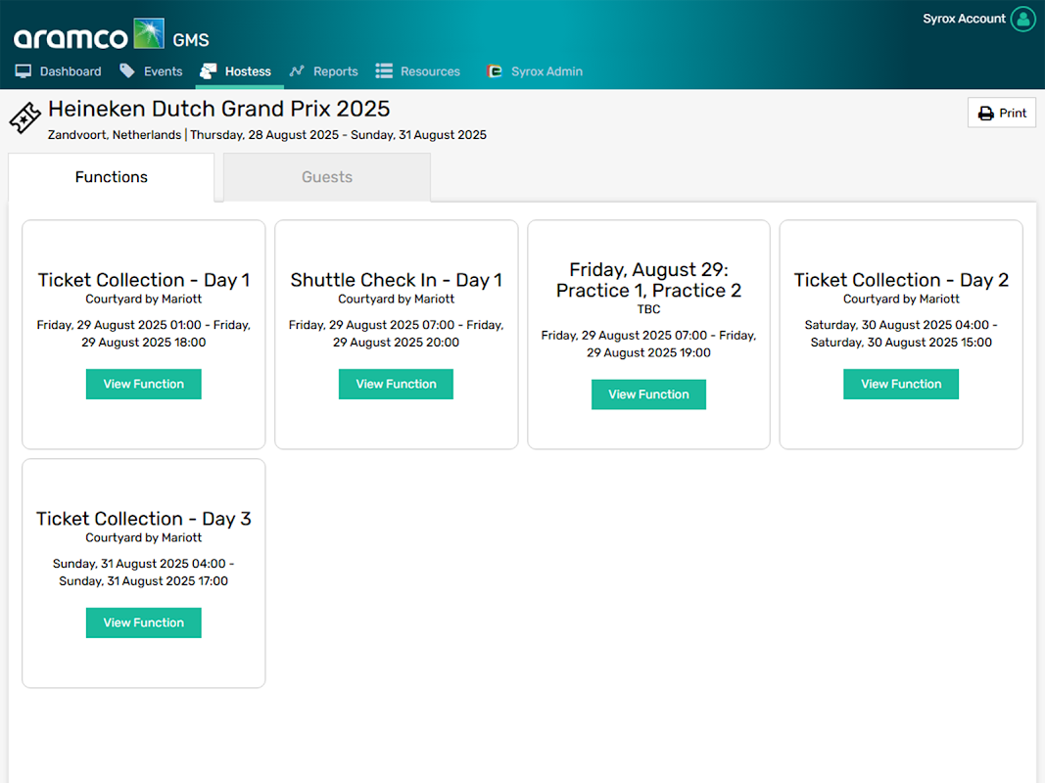Click the Dashboard monitor icon

pyautogui.click(x=24, y=71)
